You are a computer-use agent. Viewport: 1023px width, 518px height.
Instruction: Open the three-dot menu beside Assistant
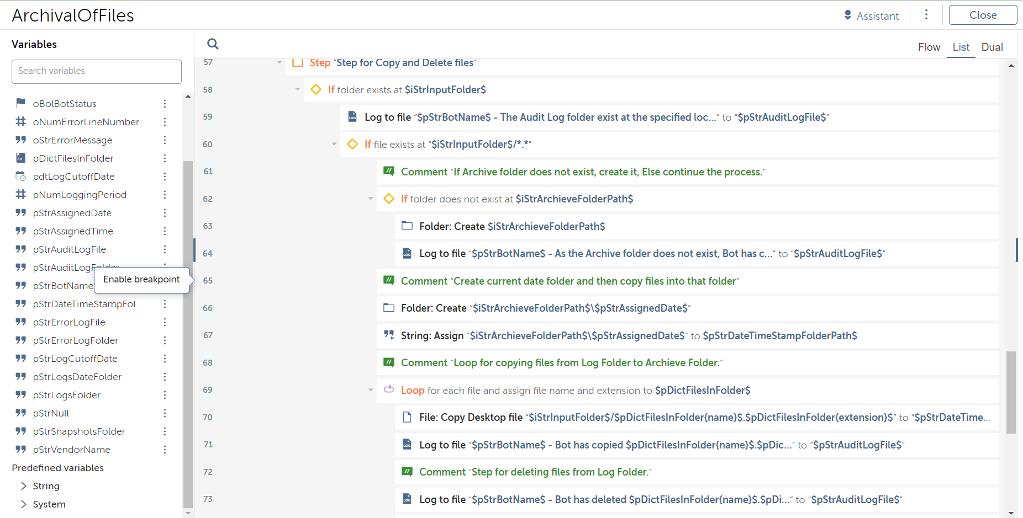[926, 15]
